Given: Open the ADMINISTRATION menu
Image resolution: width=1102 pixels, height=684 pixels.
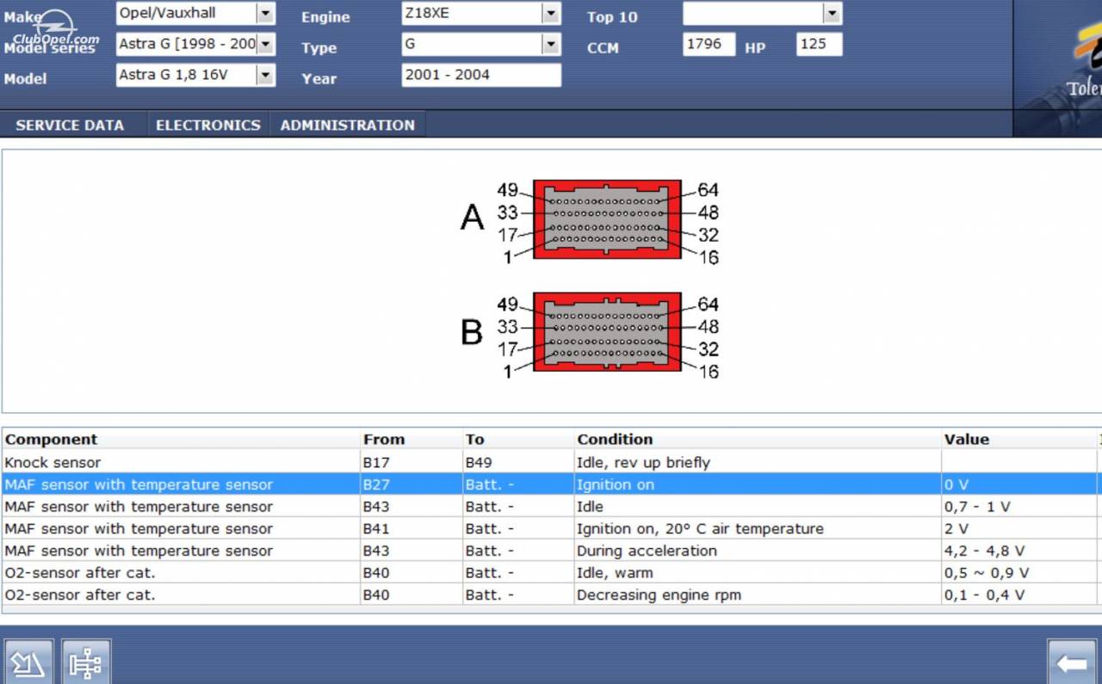Looking at the screenshot, I should coord(347,126).
